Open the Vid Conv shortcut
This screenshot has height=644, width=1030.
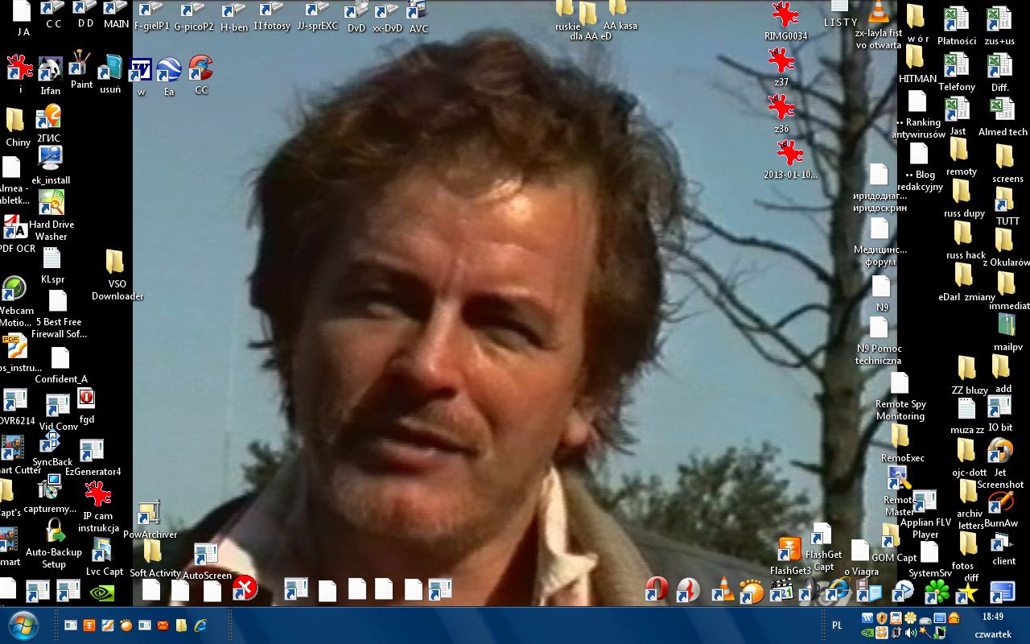(58, 407)
